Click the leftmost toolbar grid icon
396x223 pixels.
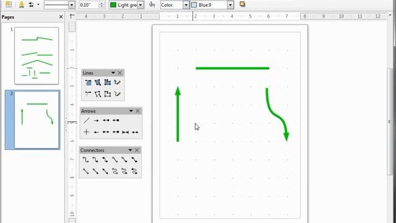9,4
